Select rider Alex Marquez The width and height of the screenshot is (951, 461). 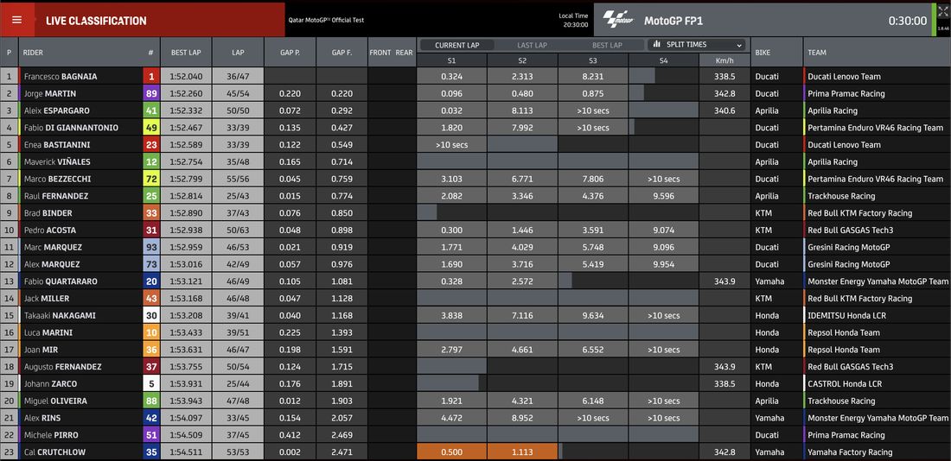[52, 264]
